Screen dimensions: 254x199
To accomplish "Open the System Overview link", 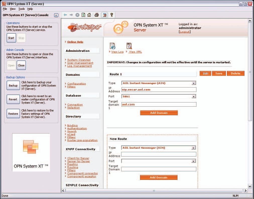I will tap(79, 60).
